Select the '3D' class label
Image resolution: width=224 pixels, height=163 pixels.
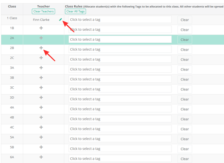pos(12,97)
